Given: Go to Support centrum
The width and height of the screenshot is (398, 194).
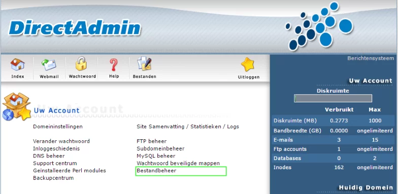Looking at the screenshot, I should 55,163.
